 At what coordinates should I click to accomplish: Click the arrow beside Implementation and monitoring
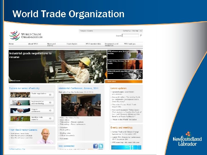(50, 103)
